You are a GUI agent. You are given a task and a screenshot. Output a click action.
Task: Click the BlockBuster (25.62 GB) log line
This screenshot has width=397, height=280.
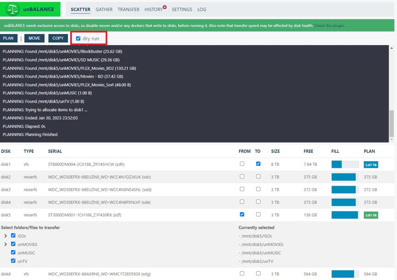click(x=63, y=51)
